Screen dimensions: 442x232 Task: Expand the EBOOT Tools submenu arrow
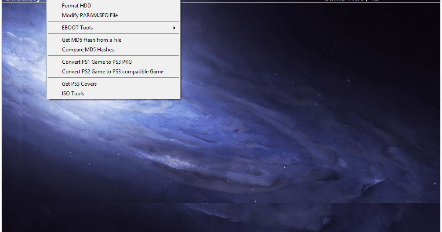pyautogui.click(x=174, y=28)
